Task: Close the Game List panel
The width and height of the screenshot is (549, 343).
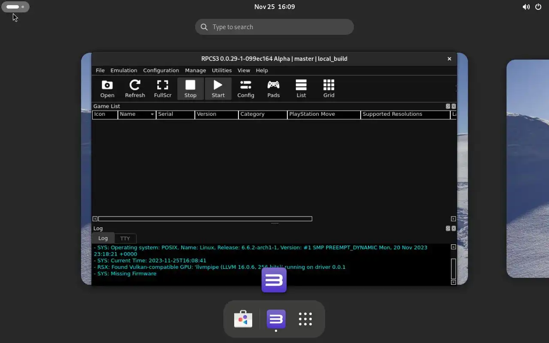Action: (x=454, y=106)
